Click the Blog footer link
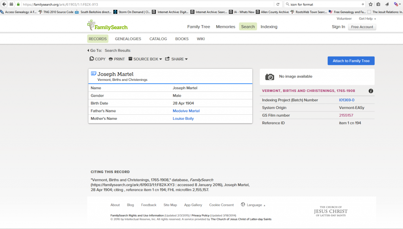 (x=130, y=205)
